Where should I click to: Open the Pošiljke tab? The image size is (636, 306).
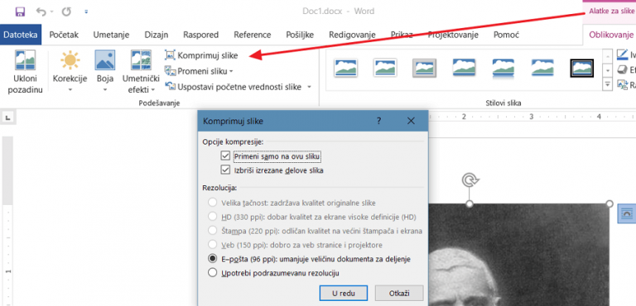(300, 35)
